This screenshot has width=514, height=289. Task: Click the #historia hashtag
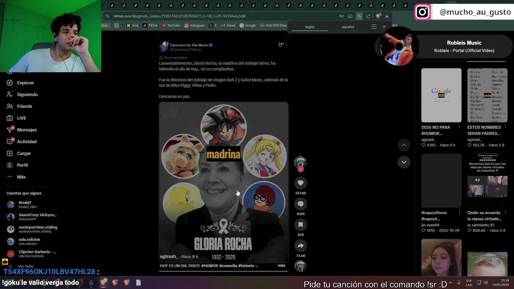pos(246,266)
